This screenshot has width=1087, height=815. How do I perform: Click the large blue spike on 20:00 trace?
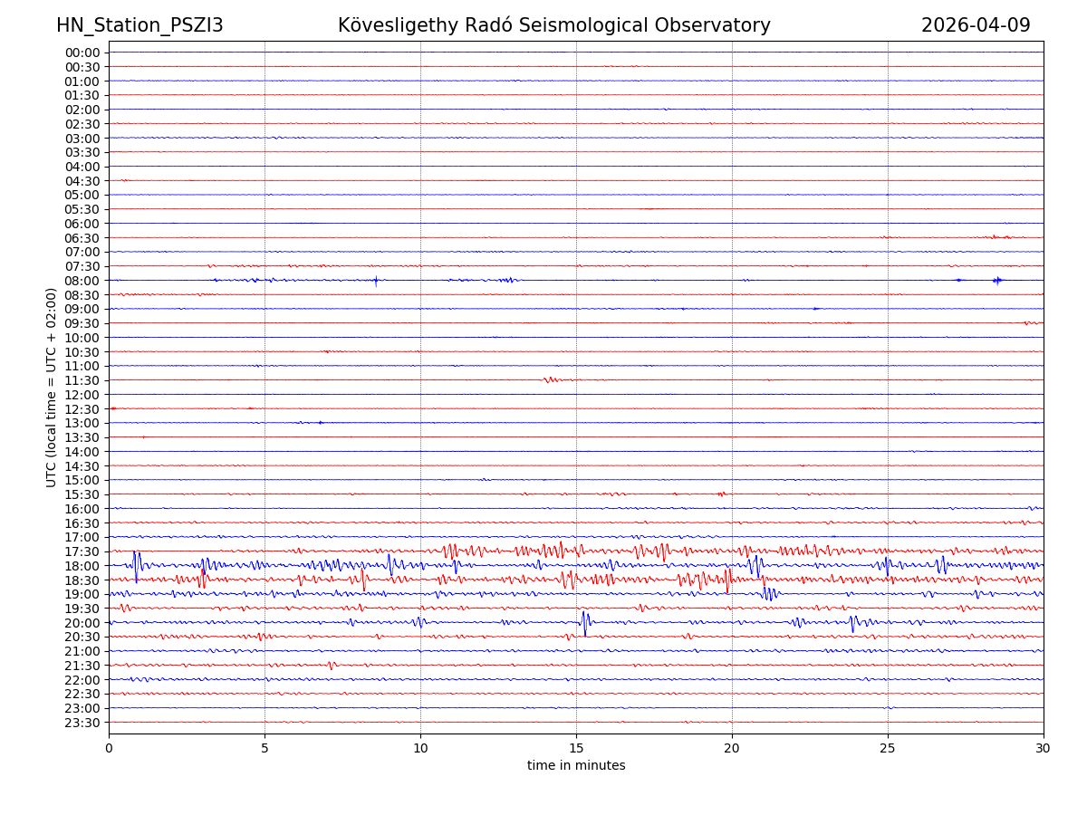pos(584,622)
